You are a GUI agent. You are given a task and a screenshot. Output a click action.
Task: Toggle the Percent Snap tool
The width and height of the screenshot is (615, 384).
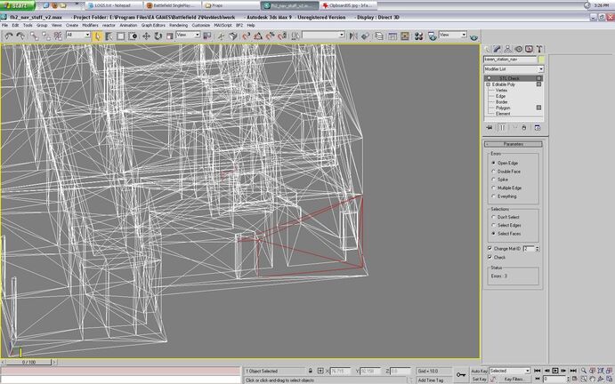coord(270,36)
